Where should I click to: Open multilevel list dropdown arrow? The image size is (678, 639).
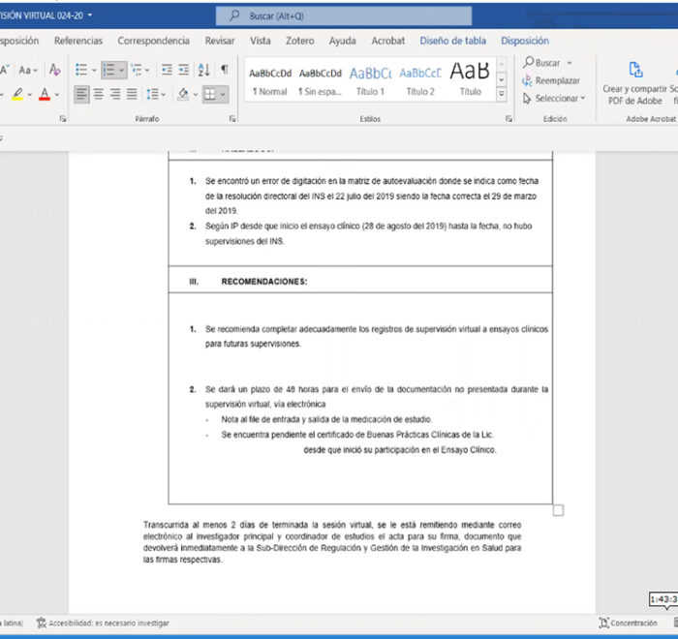147,70
